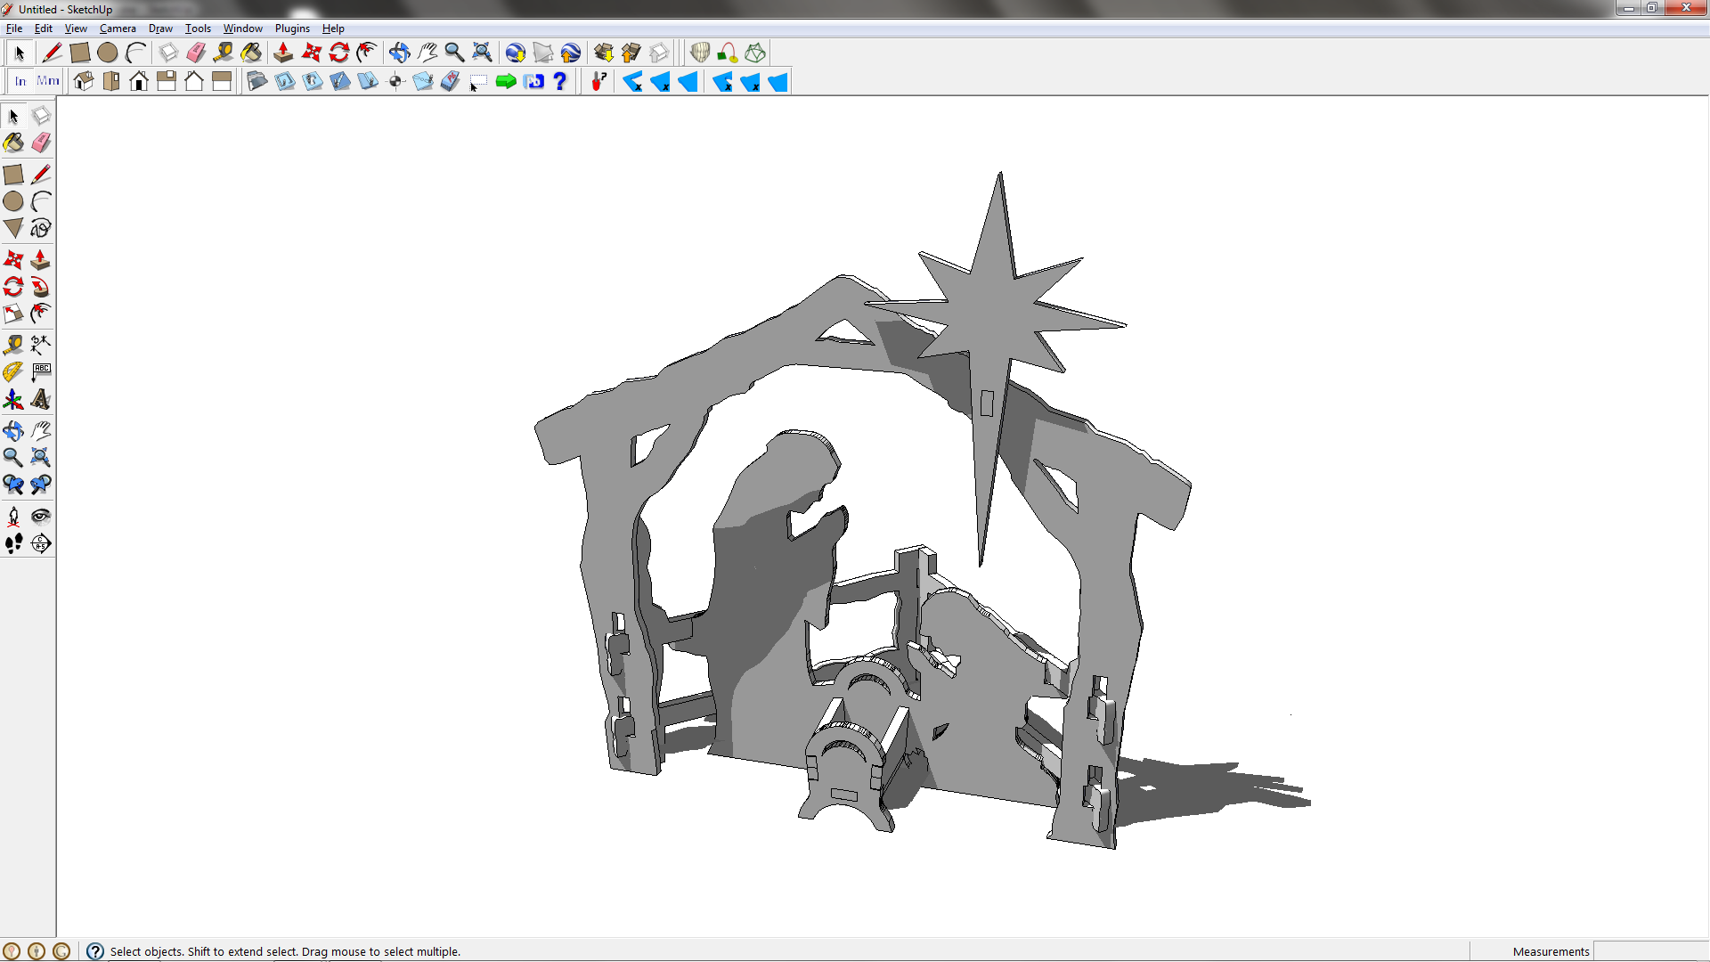Select the Freehand drawing tool
Image resolution: width=1710 pixels, height=962 pixels.
click(x=40, y=229)
